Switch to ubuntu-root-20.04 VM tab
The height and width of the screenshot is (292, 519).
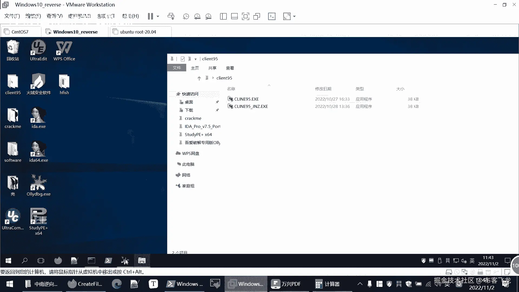pos(138,32)
